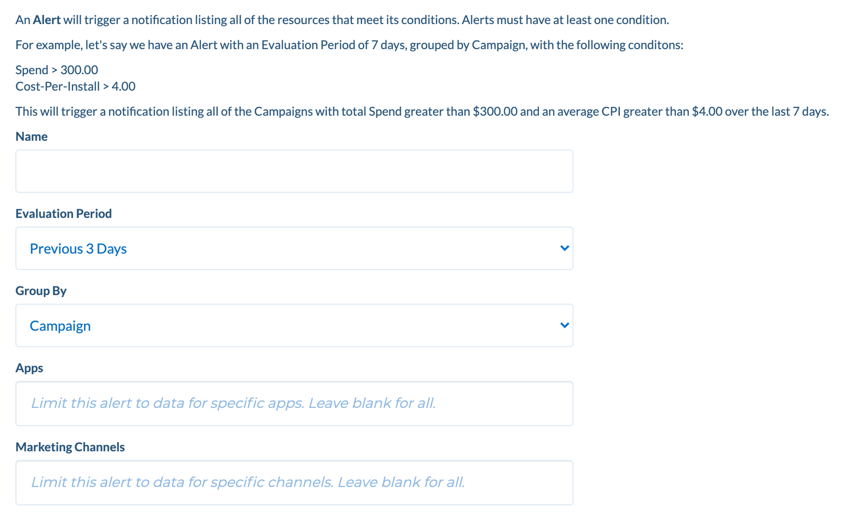Image resolution: width=867 pixels, height=513 pixels.
Task: Click the 'This will trigger a notification' paragraph
Action: click(x=422, y=112)
